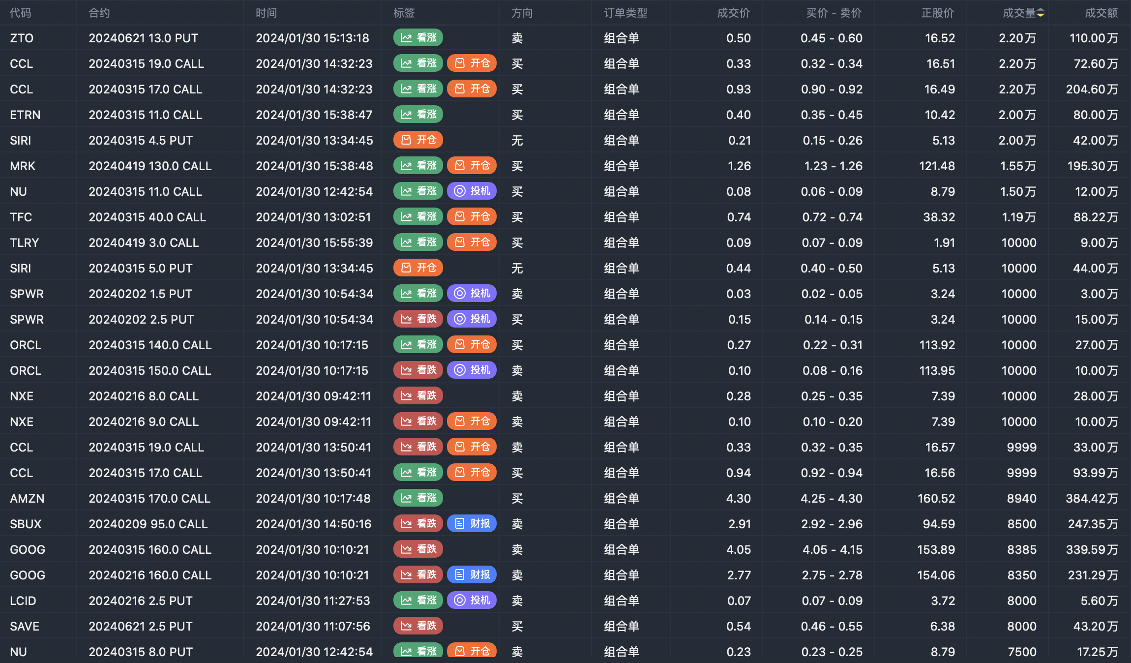This screenshot has width=1131, height=663.
Task: Click the 订单类型 column header
Action: coord(625,13)
